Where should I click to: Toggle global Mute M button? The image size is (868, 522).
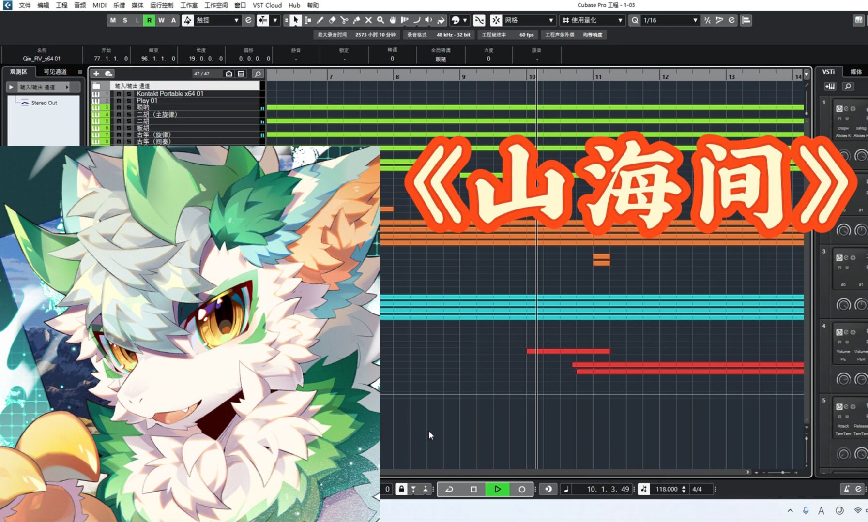[x=113, y=20]
